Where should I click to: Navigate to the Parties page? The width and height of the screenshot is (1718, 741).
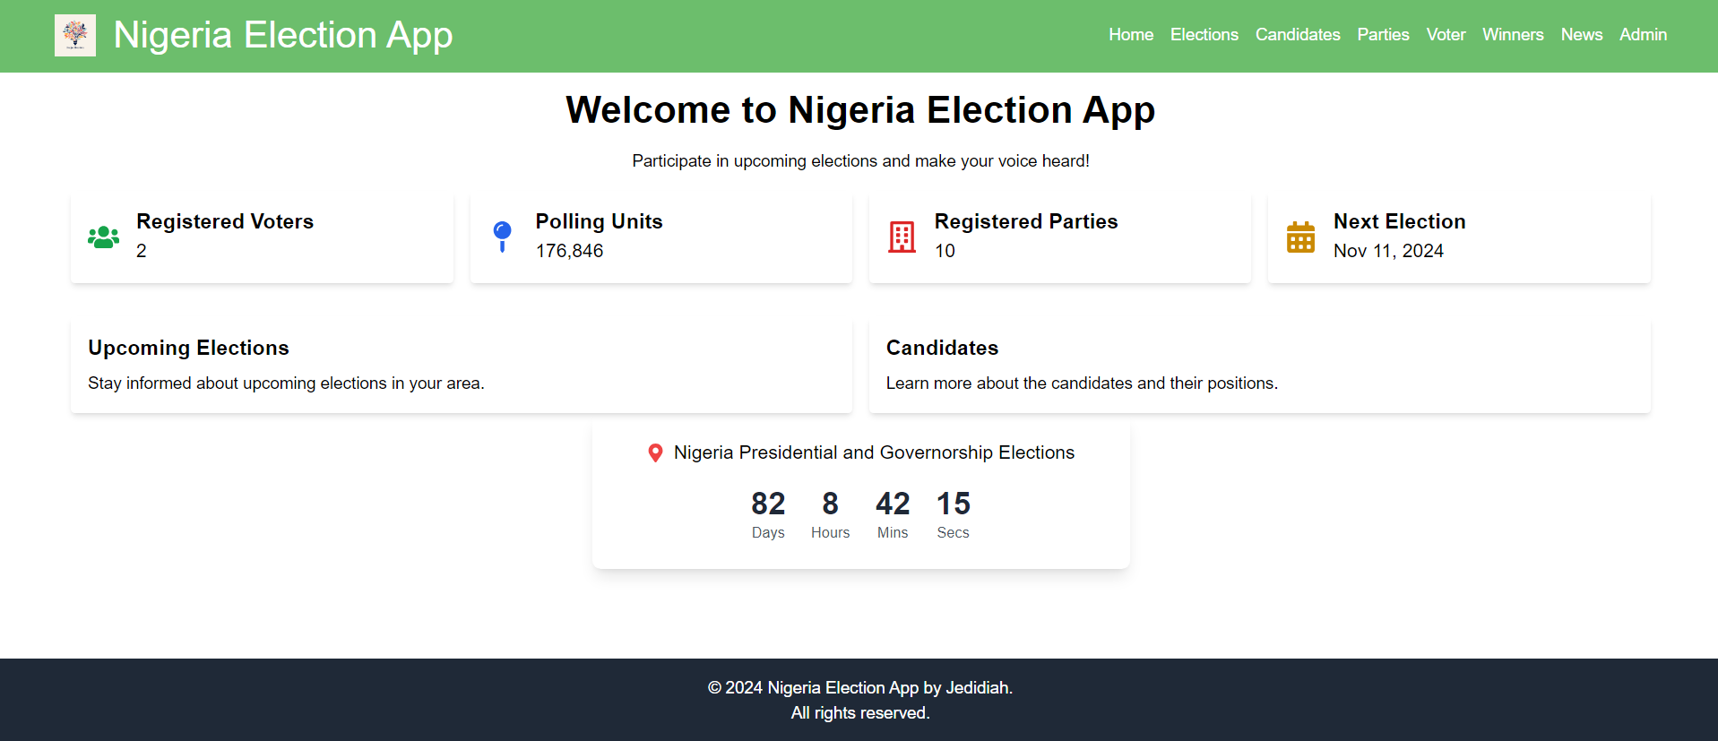(x=1383, y=35)
